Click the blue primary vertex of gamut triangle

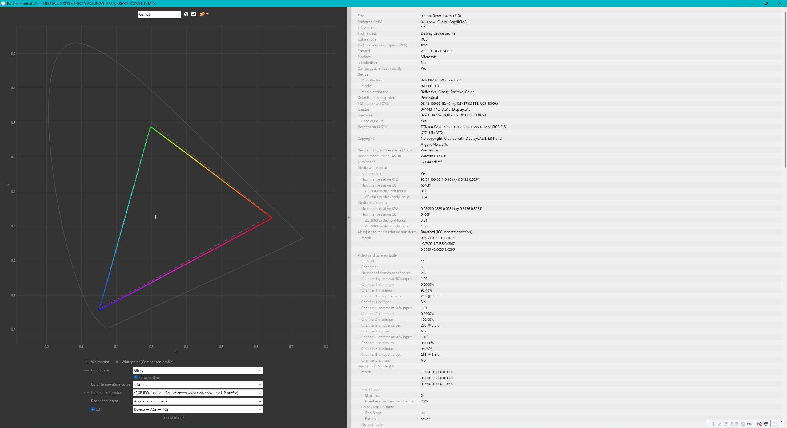point(99,310)
